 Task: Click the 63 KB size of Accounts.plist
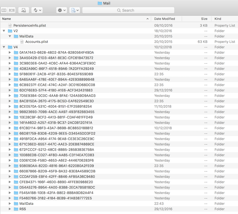coord(202,42)
